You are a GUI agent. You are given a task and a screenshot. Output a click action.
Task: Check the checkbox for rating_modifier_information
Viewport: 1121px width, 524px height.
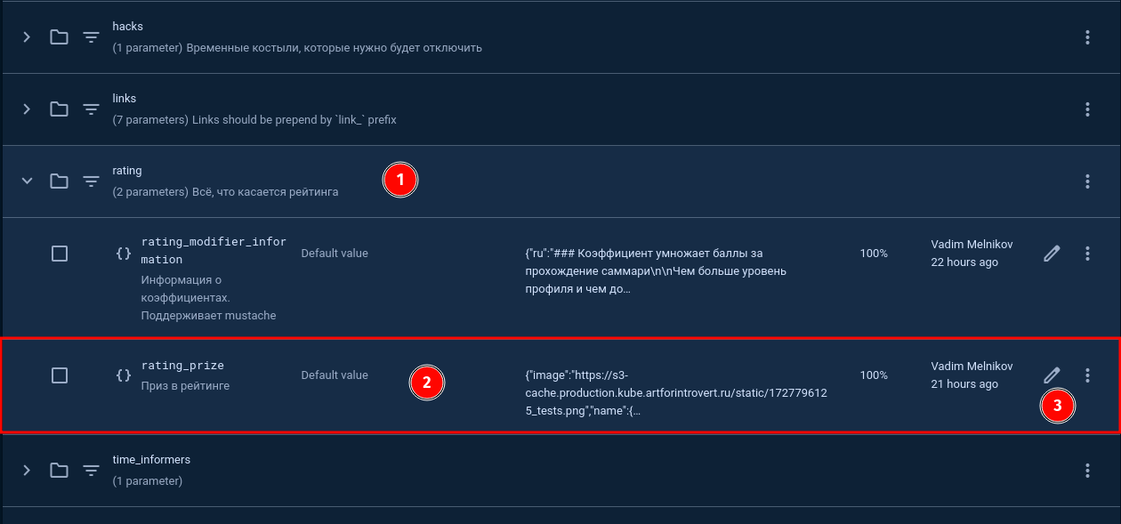(60, 253)
